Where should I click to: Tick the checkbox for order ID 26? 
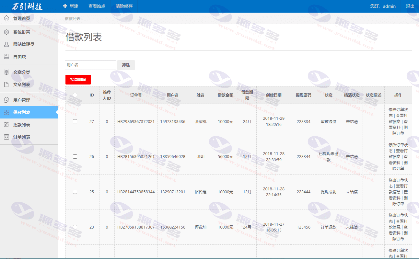click(x=75, y=156)
